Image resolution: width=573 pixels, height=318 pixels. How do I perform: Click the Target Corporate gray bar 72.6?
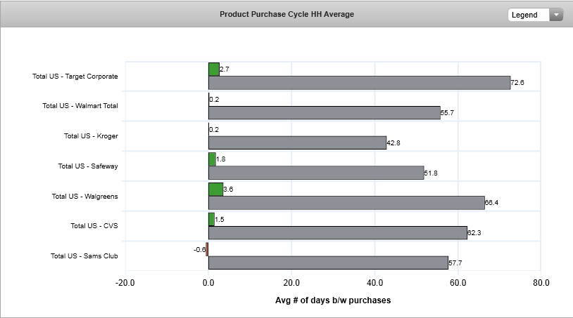pos(359,83)
